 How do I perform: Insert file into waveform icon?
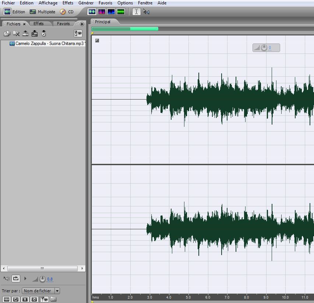[x=25, y=34]
